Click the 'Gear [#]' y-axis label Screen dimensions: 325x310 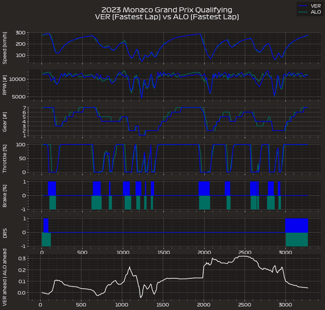point(5,122)
